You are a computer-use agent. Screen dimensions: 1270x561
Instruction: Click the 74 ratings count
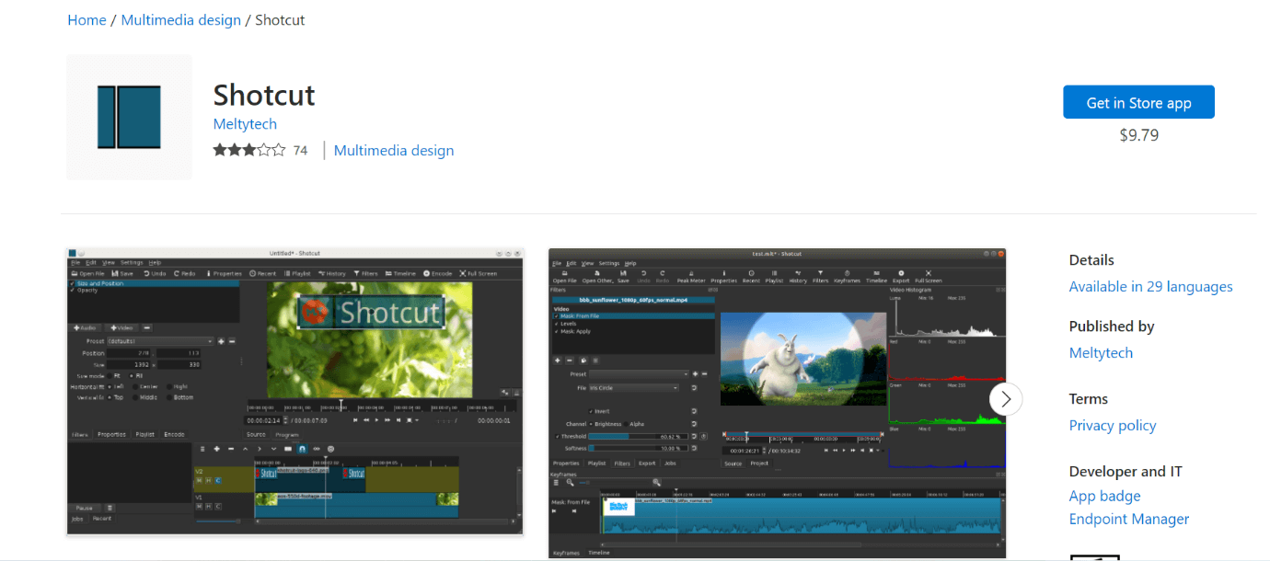pyautogui.click(x=300, y=150)
